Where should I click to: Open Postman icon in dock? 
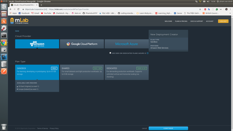pos(4,71)
